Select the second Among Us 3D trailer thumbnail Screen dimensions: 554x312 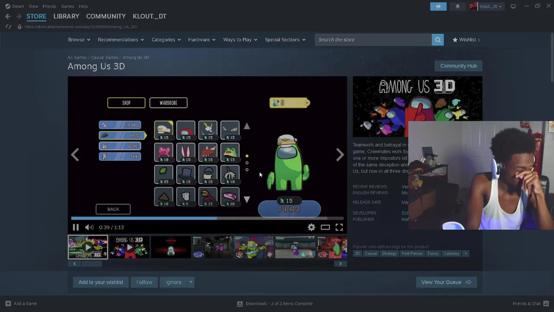click(x=129, y=247)
